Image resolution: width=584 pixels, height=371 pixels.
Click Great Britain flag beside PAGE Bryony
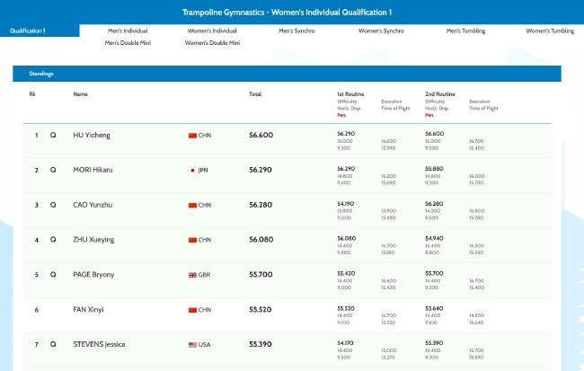point(192,275)
